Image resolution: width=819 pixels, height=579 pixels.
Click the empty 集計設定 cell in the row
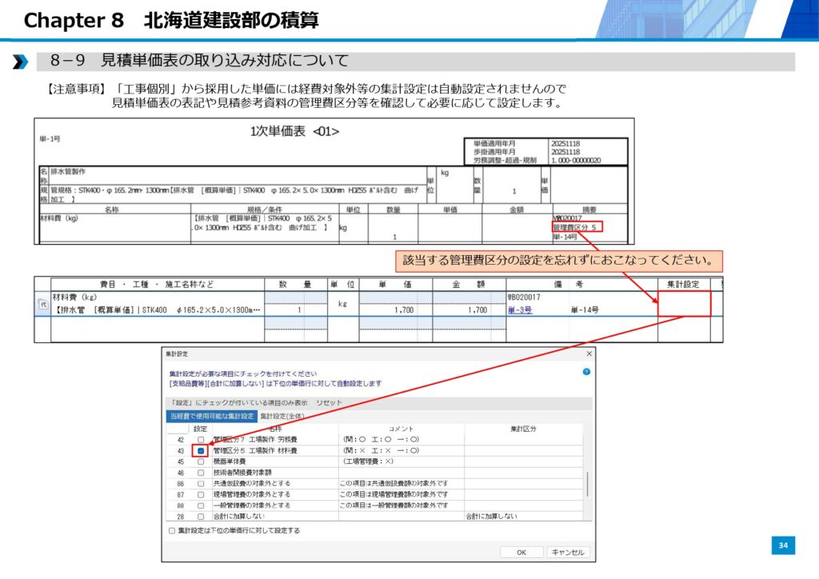coord(684,304)
